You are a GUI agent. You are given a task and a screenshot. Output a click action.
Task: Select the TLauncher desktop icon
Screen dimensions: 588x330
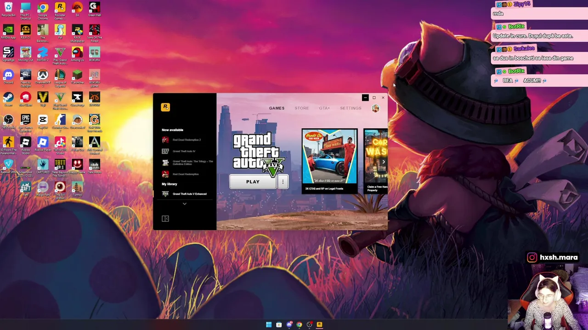click(x=77, y=77)
